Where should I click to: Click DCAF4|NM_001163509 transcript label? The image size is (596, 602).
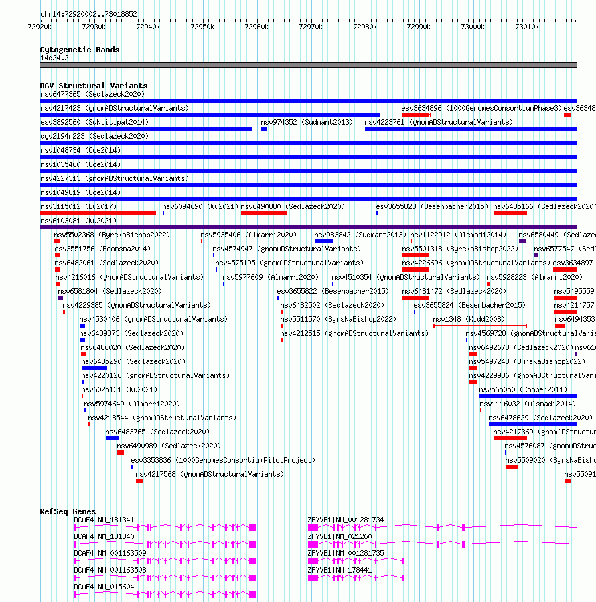[x=110, y=553]
